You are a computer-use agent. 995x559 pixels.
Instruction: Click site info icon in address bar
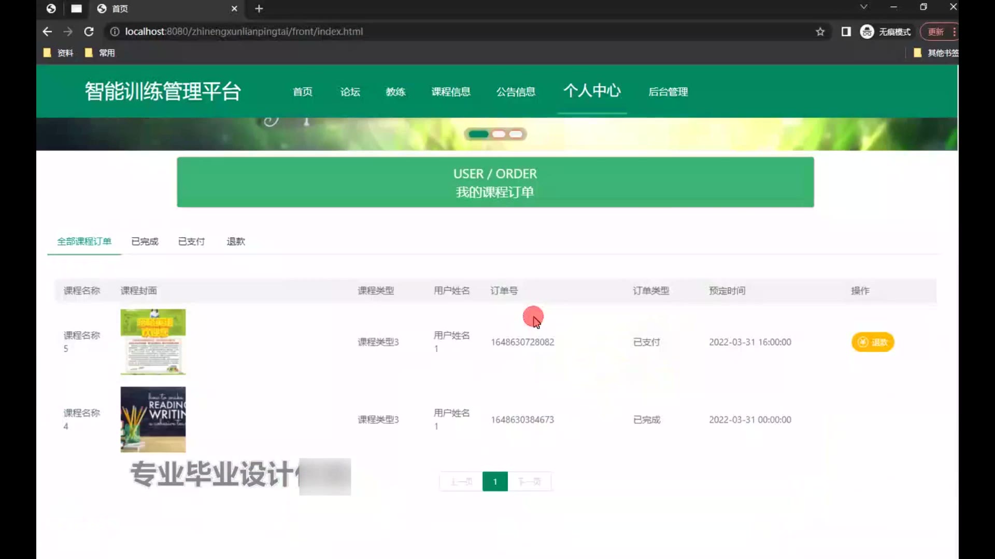pyautogui.click(x=115, y=32)
